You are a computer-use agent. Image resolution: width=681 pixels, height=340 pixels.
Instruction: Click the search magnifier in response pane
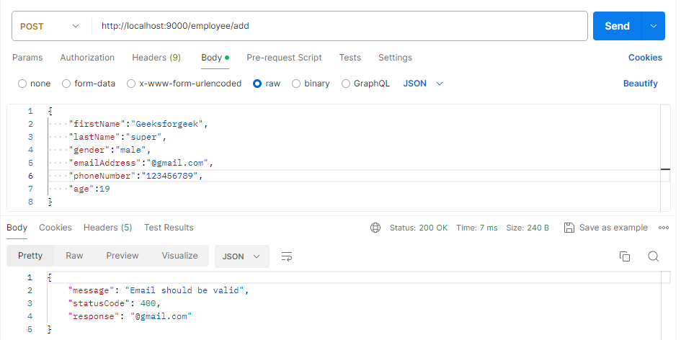(654, 256)
